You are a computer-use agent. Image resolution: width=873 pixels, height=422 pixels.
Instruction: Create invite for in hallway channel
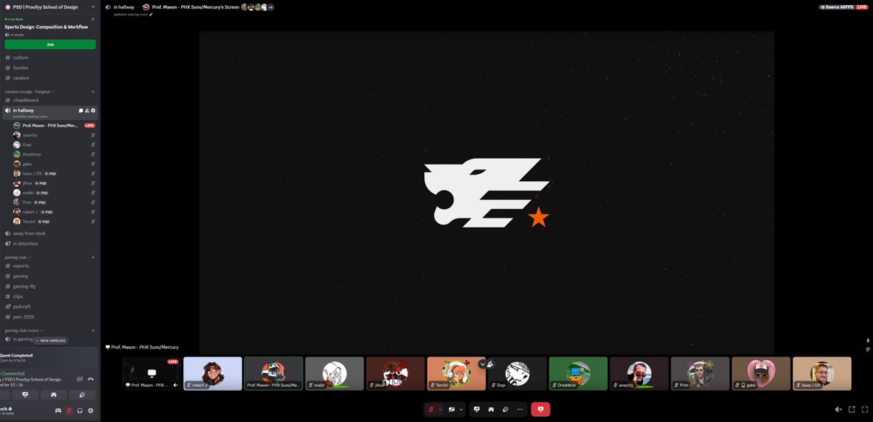[87, 111]
